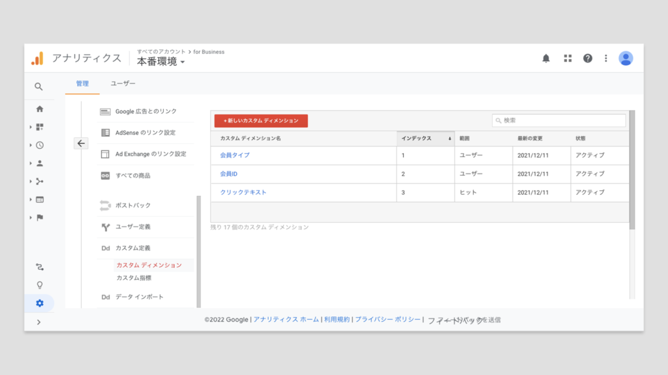The width and height of the screenshot is (668, 375).
Task: Open Admin settings gear icon
Action: [40, 303]
